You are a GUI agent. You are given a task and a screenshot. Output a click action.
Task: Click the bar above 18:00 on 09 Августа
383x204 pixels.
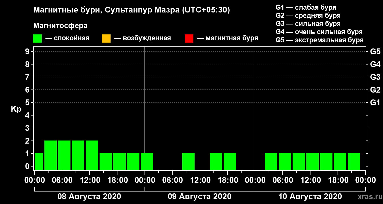pos(230,162)
